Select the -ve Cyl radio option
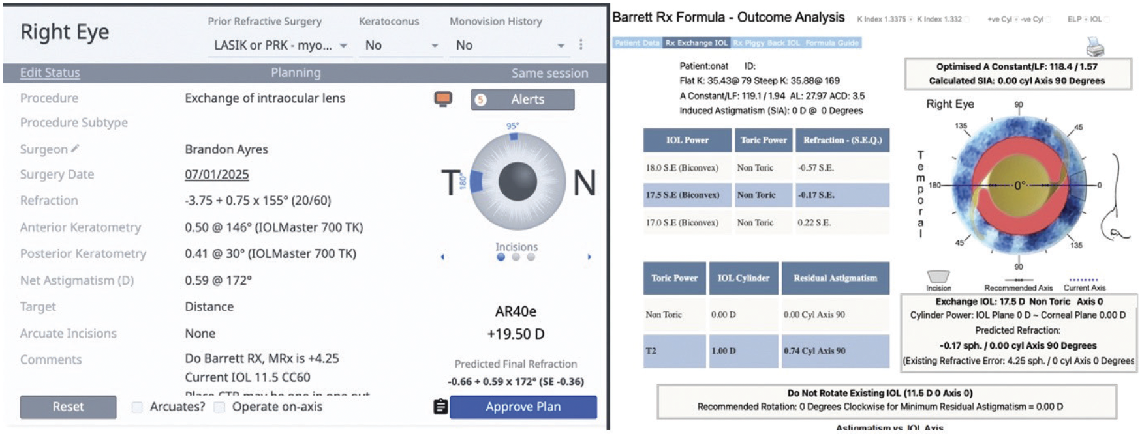1142x434 pixels. (1049, 20)
